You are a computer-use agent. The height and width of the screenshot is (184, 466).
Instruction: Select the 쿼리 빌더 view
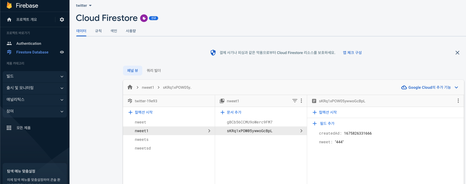(154, 71)
